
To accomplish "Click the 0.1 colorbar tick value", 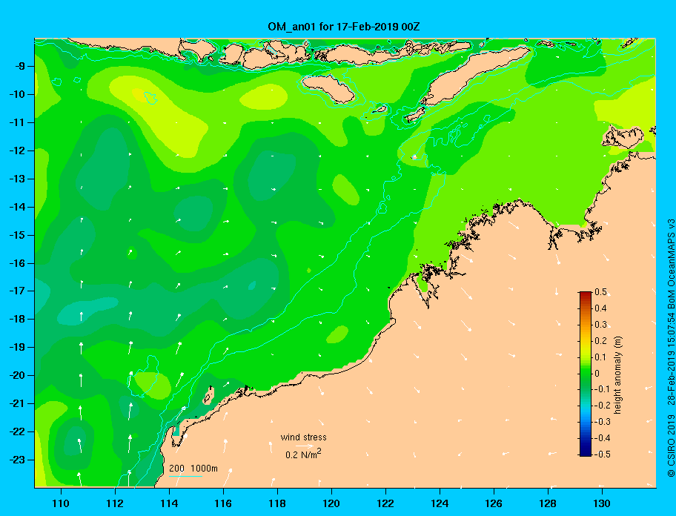I will pyautogui.click(x=600, y=357).
